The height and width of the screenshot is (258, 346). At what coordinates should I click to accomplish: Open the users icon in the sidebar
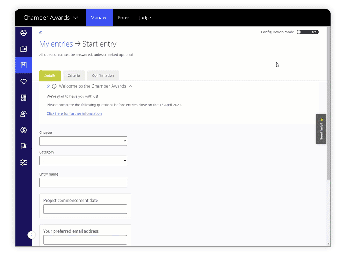coord(23,114)
